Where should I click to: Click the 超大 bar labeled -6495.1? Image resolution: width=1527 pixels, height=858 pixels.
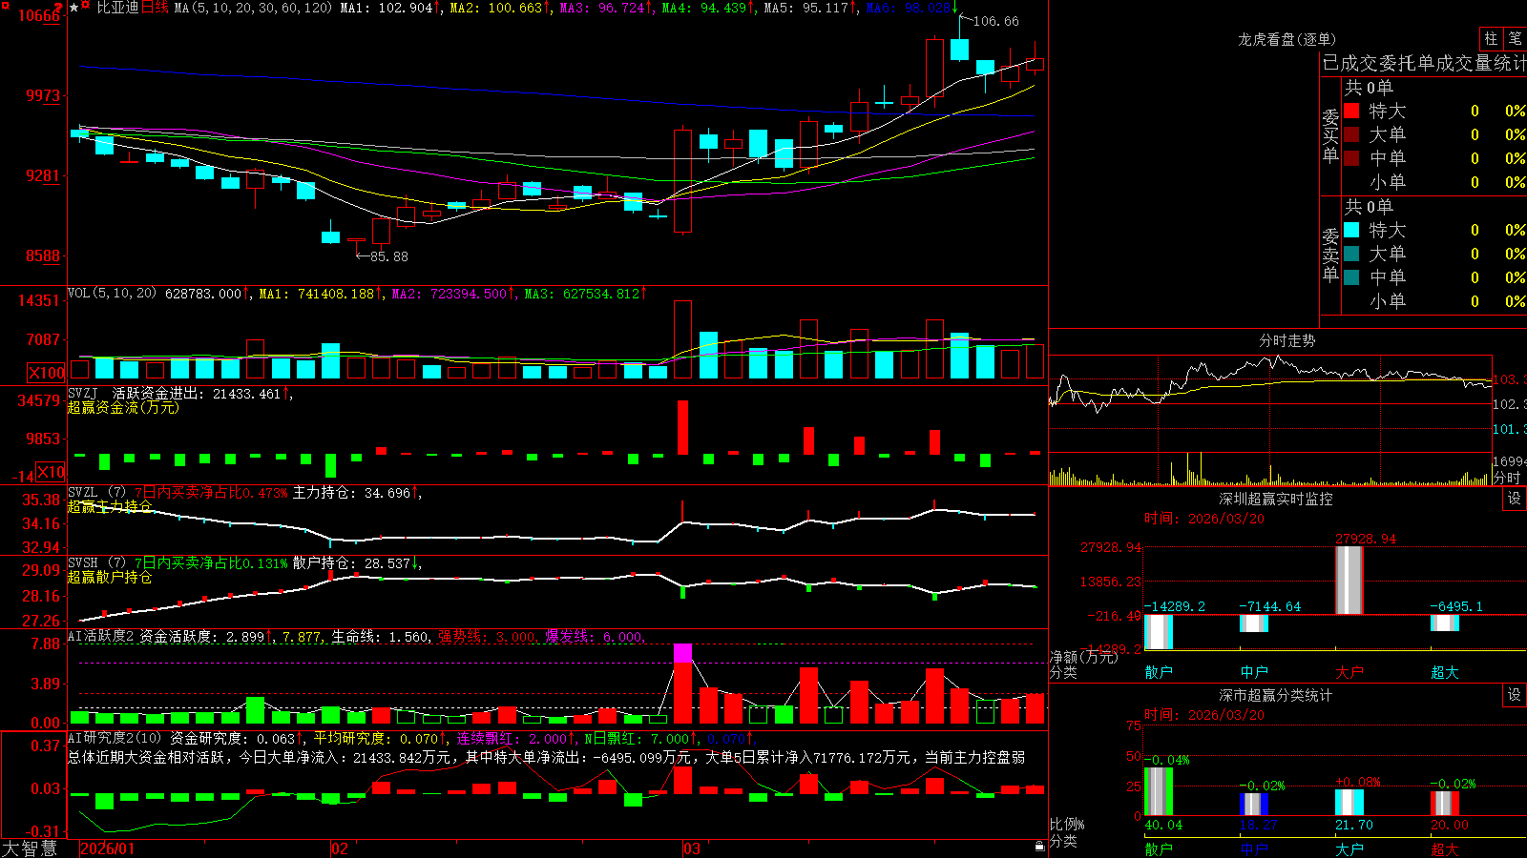[x=1445, y=623]
